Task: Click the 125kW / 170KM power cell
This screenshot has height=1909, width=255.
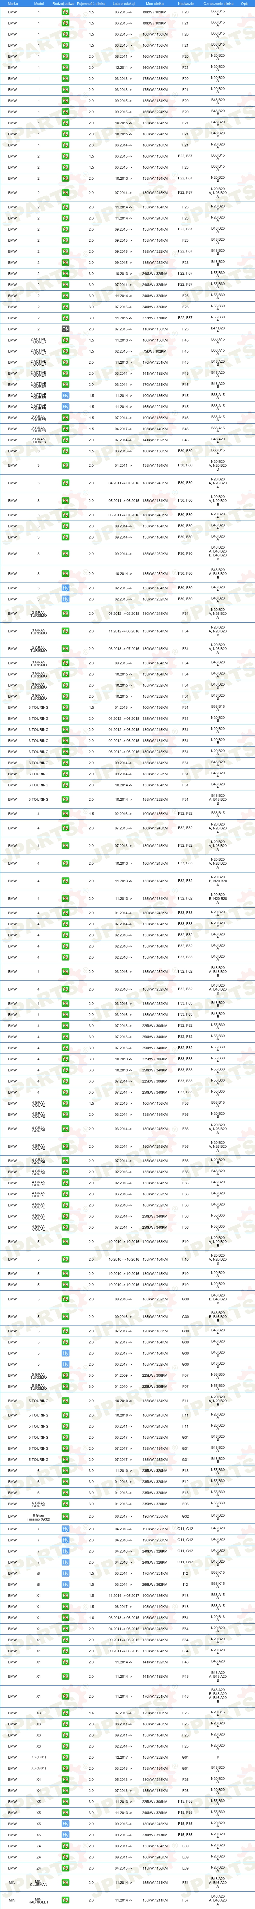Action: tap(154, 1713)
